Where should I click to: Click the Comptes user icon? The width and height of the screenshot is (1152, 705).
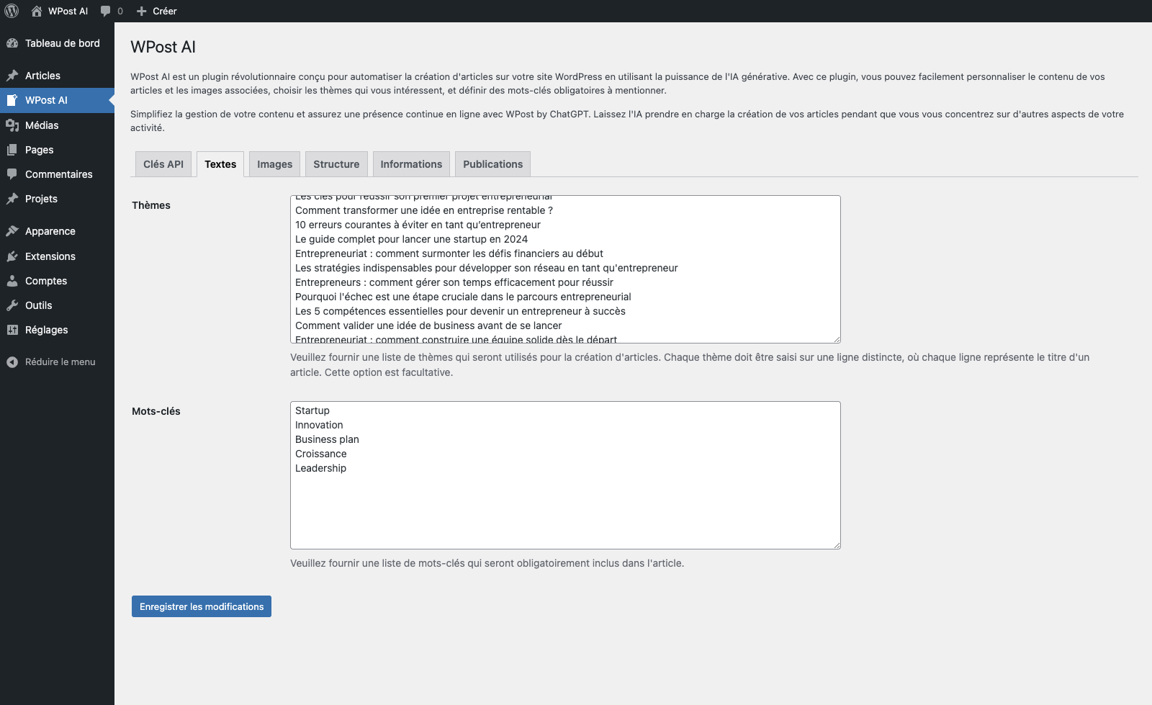tap(12, 281)
